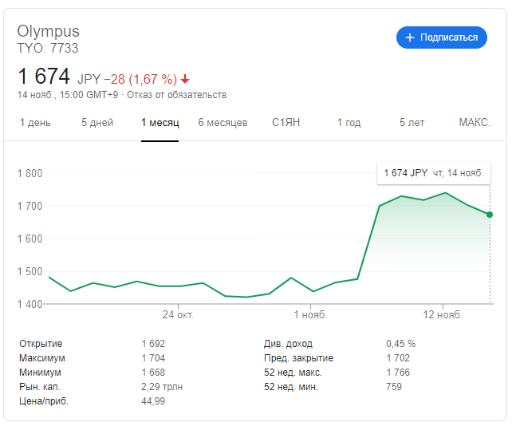Image resolution: width=512 pixels, height=426 pixels.
Task: Click the 14 нояб., 15:00 GMT+9 timestamp
Action: pos(68,95)
